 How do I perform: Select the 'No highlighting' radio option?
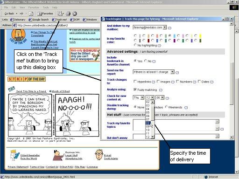pos(135,45)
